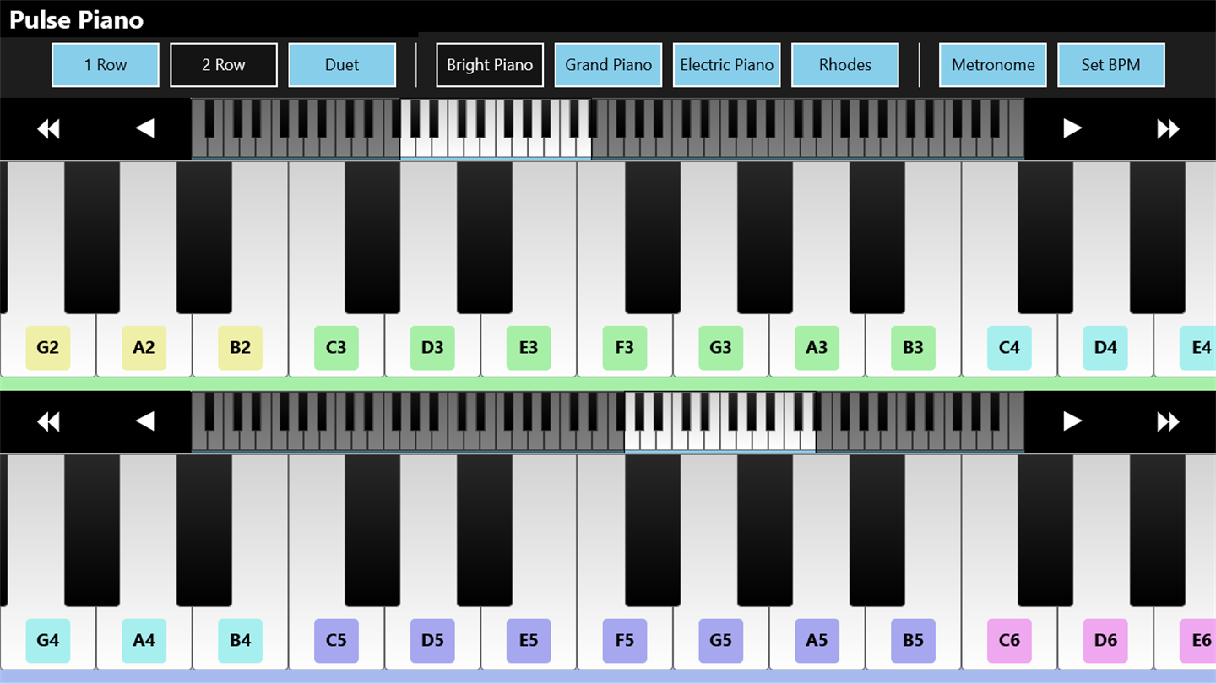Select the Bright Piano sound

pyautogui.click(x=490, y=65)
